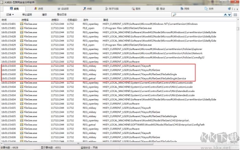Viewport: 240px width, 150px height.
Task: Click the 导出日志 export log button
Action: [x=62, y=15]
